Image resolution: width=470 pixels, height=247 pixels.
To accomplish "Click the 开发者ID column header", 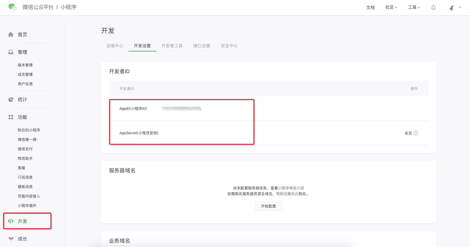I will coord(127,89).
